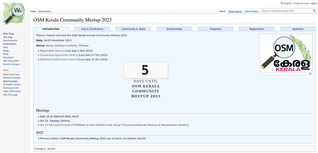
Task: Click the Page namespace tab
Action: tap(33, 11)
